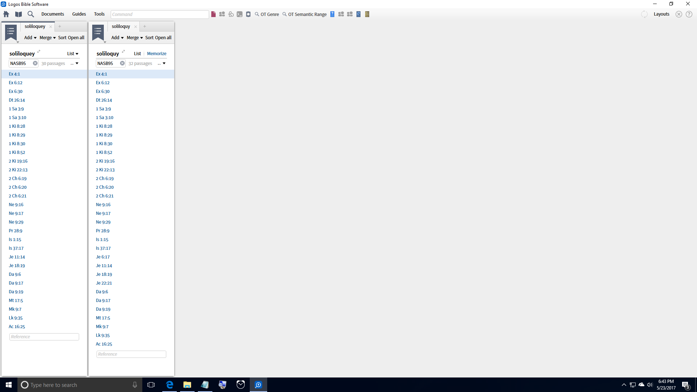Rename the soliloquy list via pencil icon
Screen dimensions: 697x392
123,51
